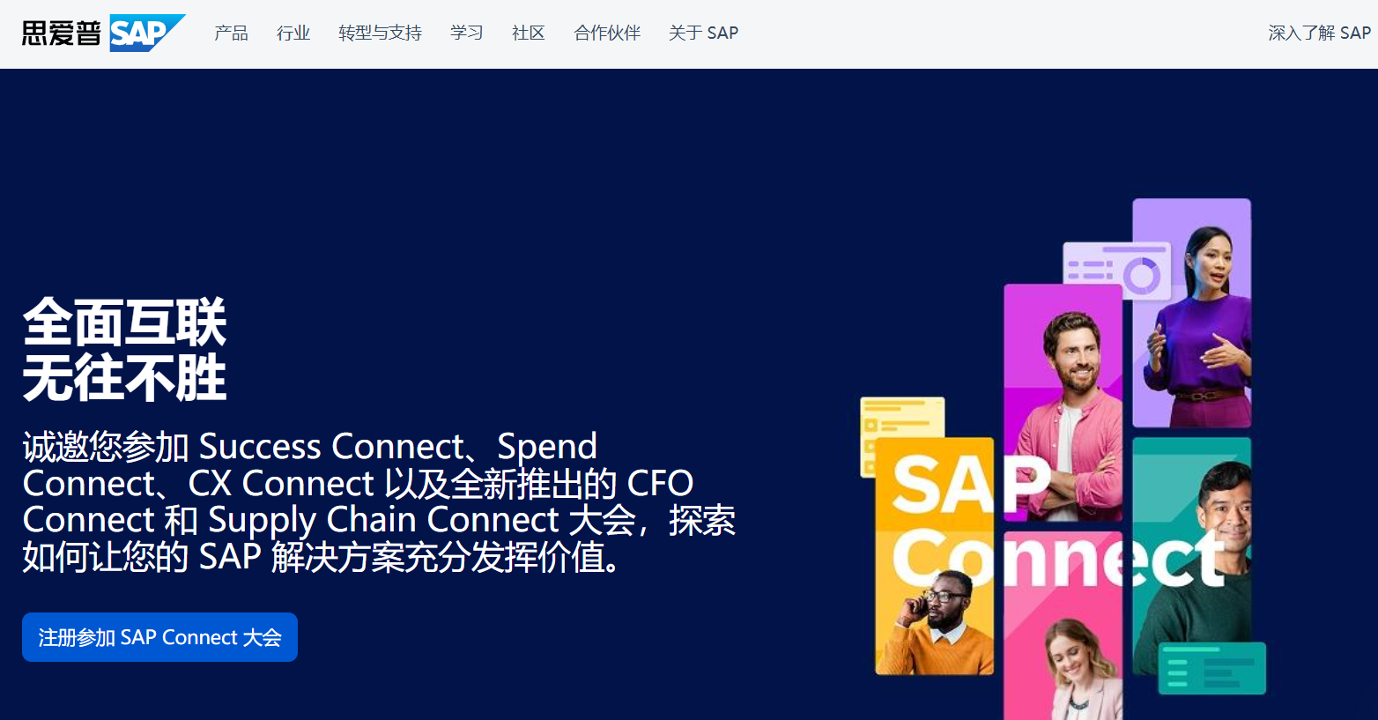Open the 产品 menu
Image resolution: width=1378 pixels, height=720 pixels.
pyautogui.click(x=231, y=33)
